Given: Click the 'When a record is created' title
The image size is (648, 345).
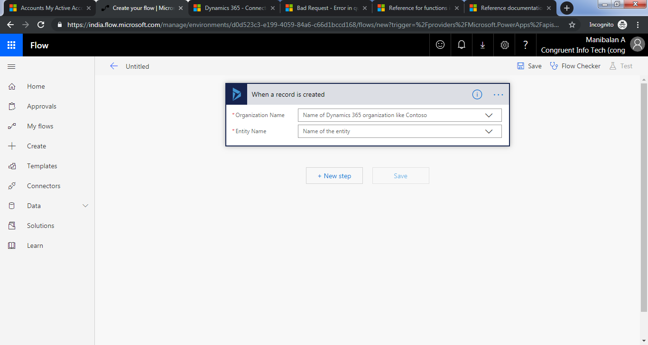Looking at the screenshot, I should pyautogui.click(x=288, y=94).
